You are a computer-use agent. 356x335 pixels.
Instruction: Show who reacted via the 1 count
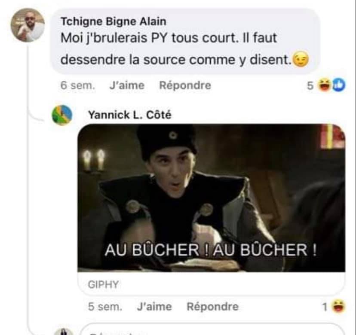(x=325, y=307)
